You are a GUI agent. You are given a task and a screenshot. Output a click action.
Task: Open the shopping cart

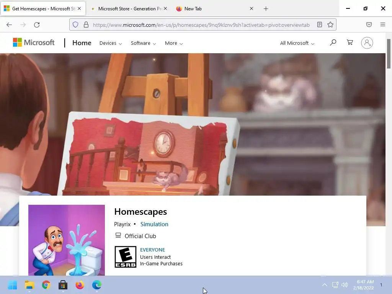coord(350,42)
